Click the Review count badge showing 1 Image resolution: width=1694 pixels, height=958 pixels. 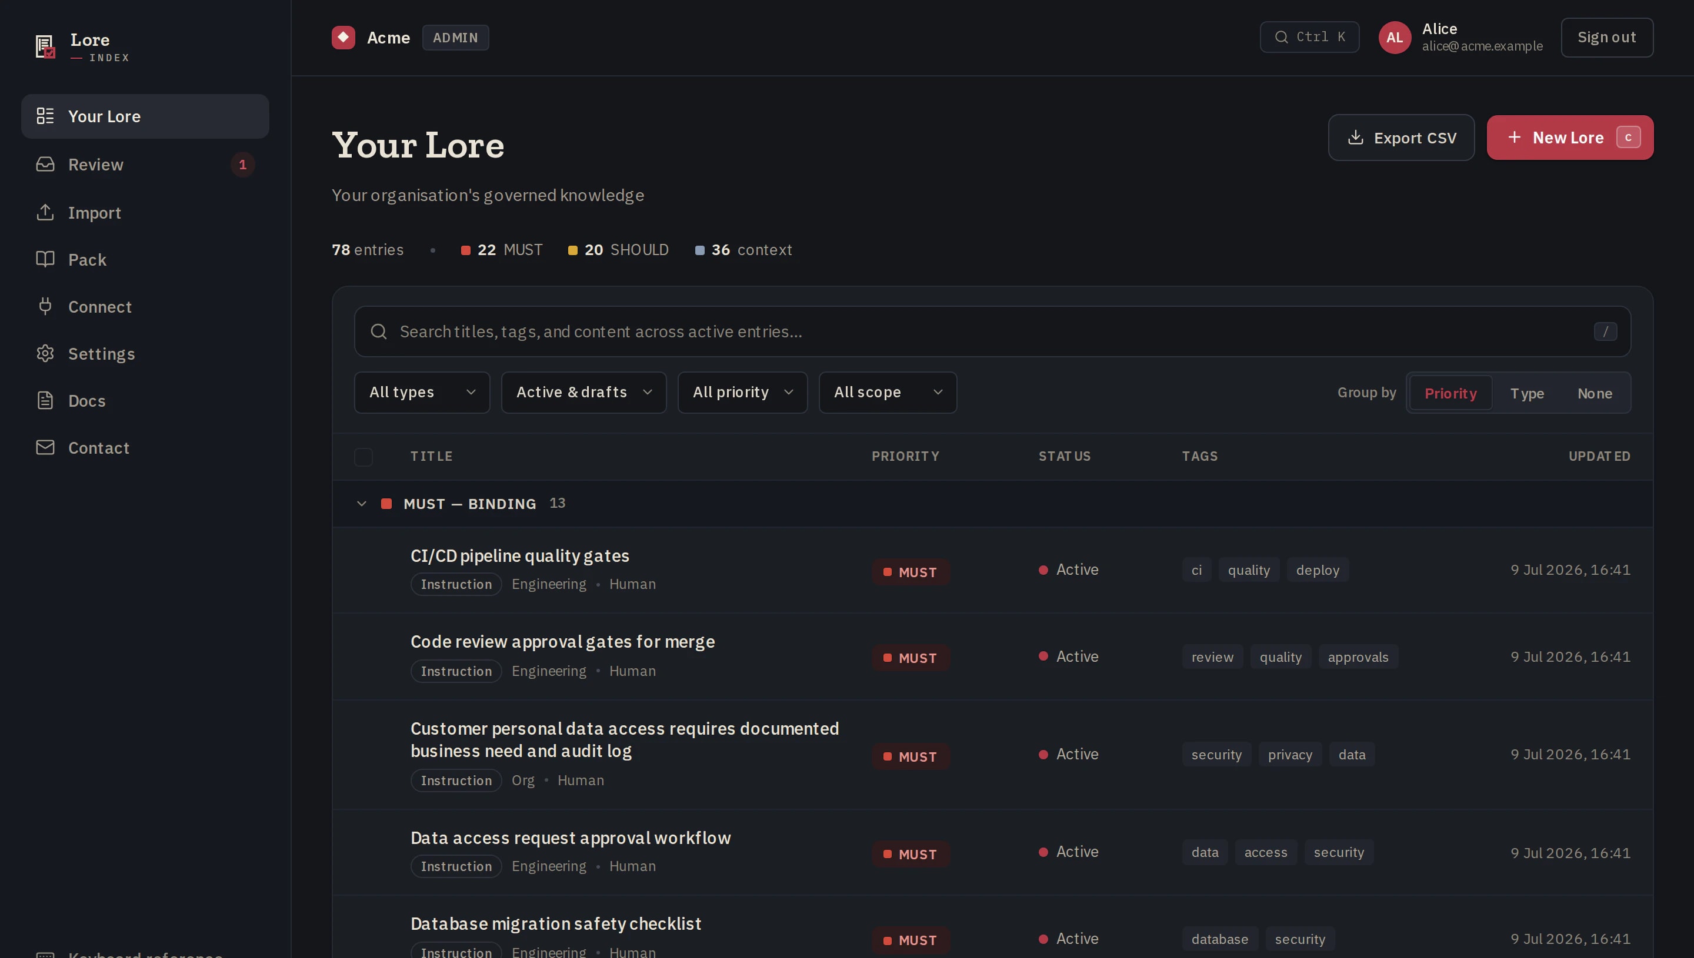(x=242, y=164)
